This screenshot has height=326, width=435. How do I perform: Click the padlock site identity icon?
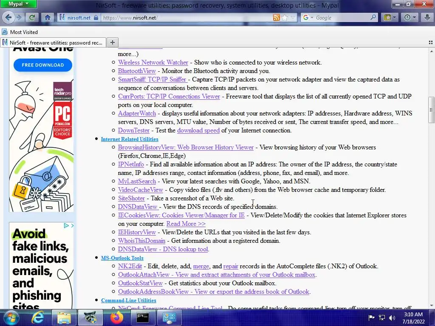coord(96,18)
